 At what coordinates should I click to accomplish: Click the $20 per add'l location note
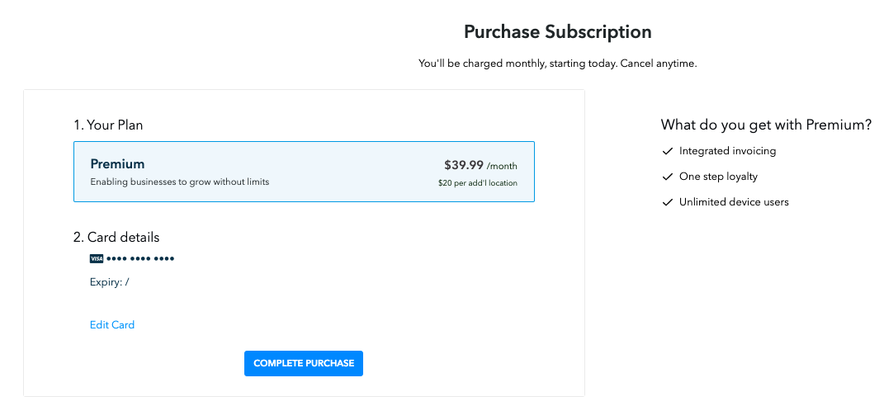(478, 183)
